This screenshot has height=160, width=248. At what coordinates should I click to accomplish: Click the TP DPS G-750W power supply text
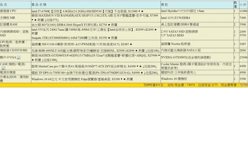tap(95, 73)
